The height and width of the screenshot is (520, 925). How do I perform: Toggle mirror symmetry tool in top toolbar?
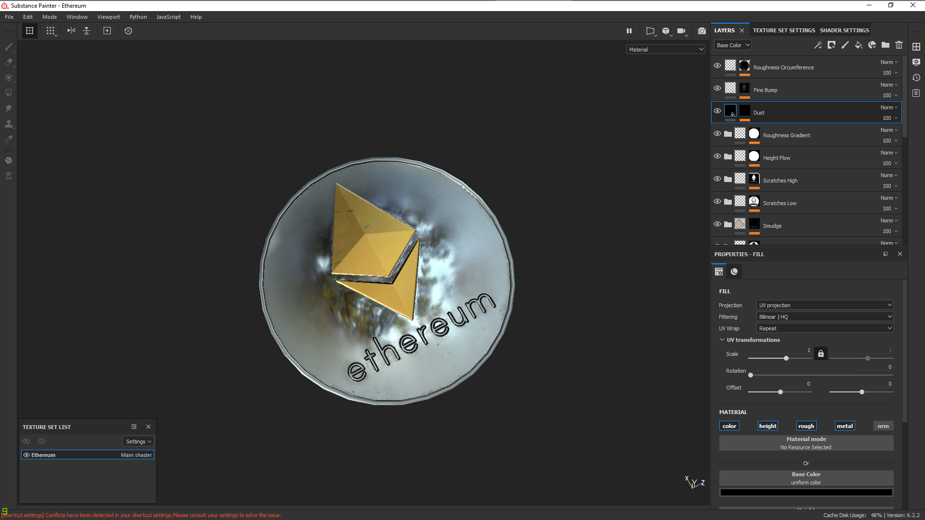[x=71, y=31]
